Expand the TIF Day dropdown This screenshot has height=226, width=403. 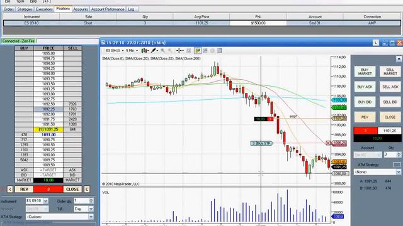(91, 209)
